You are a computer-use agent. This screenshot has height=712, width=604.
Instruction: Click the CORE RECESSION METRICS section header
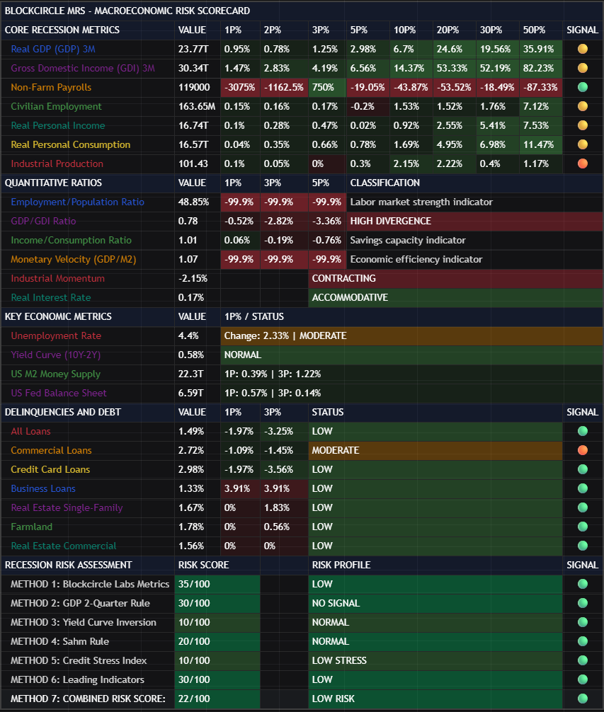tap(62, 30)
